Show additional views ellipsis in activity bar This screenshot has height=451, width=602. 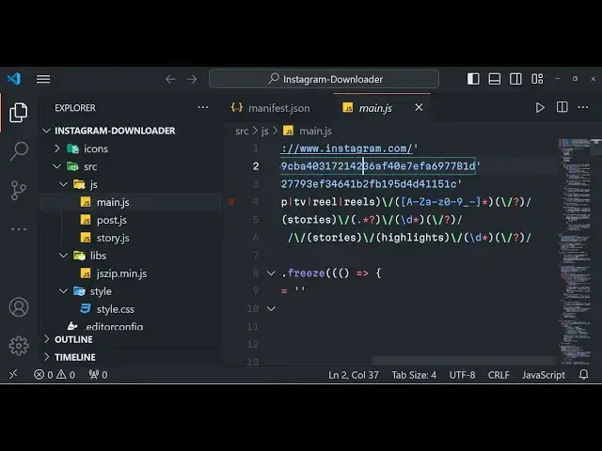pyautogui.click(x=19, y=229)
